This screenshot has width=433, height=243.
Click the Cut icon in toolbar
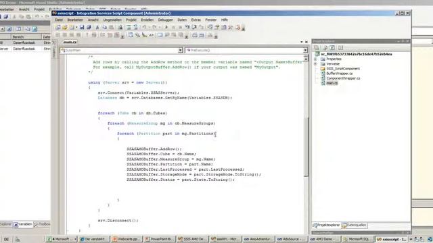pos(97,27)
